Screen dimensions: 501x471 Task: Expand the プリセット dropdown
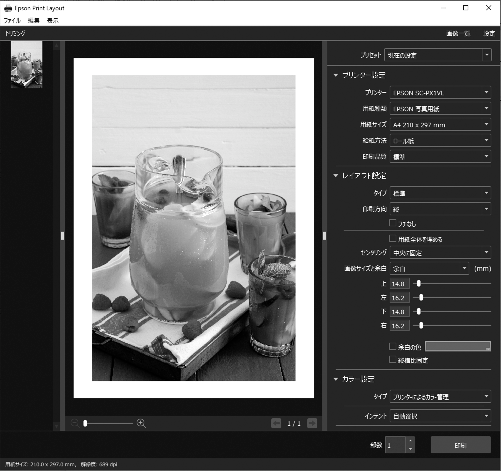coord(437,55)
